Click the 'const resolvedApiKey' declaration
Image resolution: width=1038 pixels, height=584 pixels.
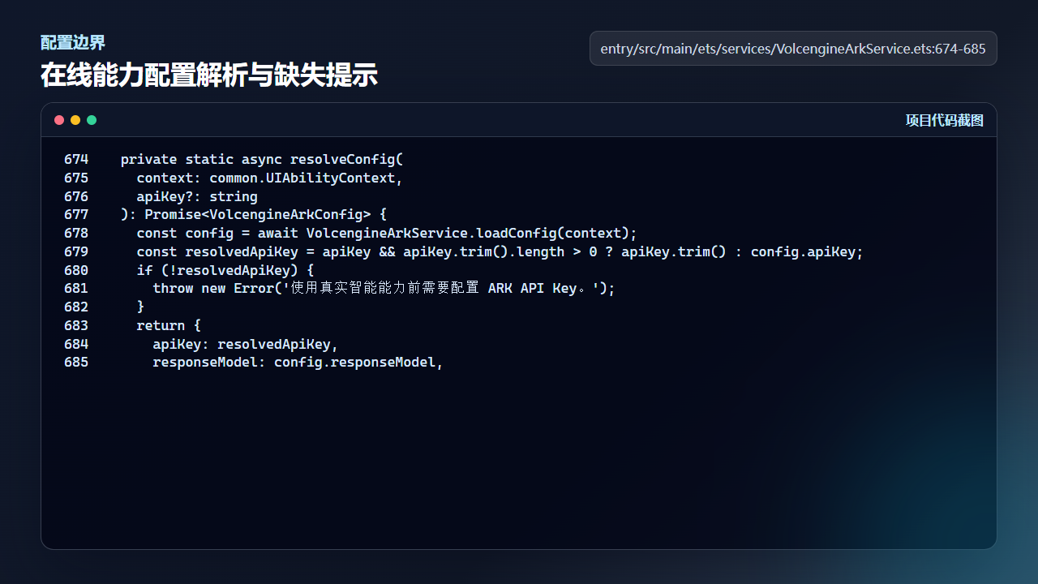point(217,251)
